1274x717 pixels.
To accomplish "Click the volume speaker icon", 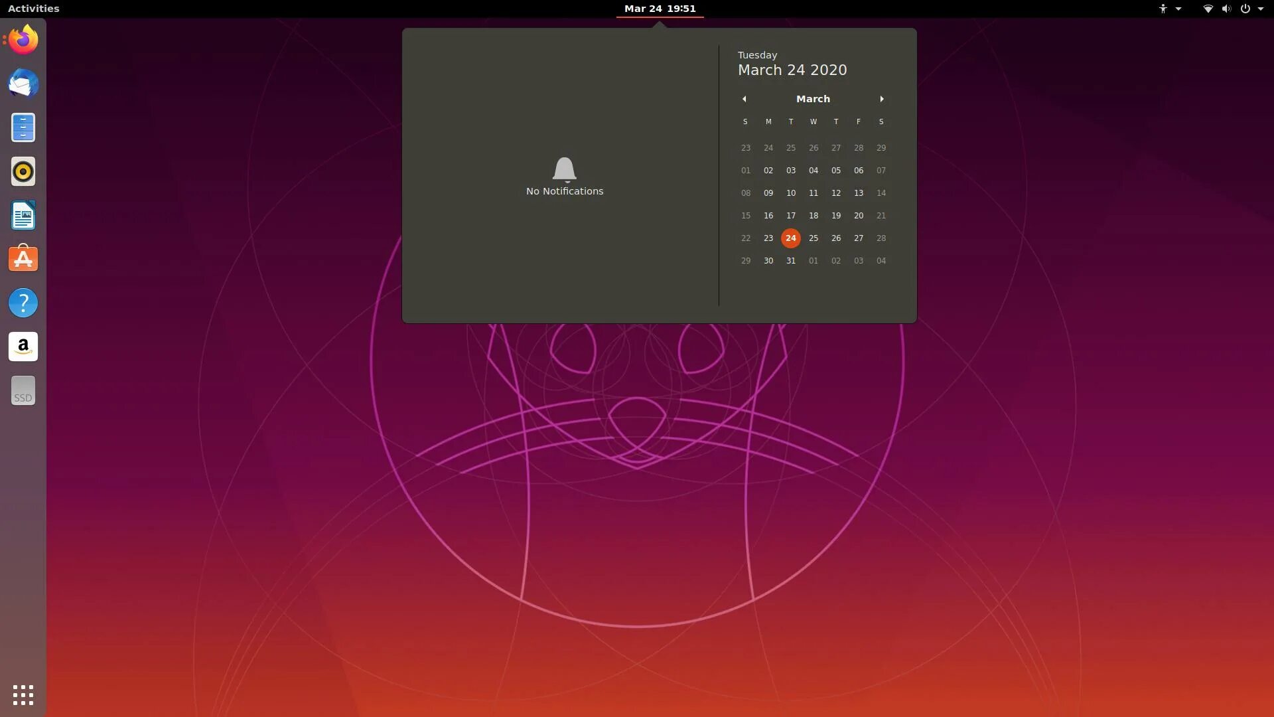I will coord(1226,9).
